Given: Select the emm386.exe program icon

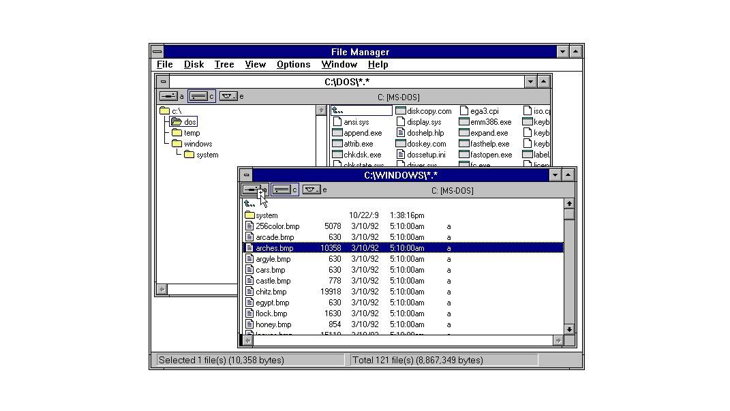Looking at the screenshot, I should click(463, 122).
